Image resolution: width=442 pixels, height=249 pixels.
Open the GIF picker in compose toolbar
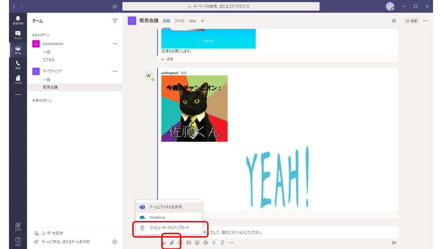coord(189,243)
